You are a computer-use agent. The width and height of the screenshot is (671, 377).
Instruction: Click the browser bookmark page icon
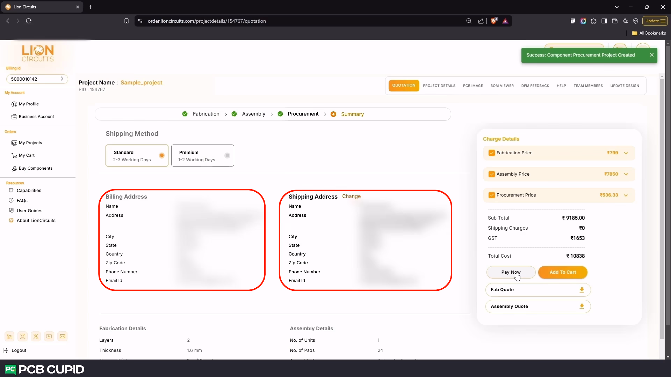point(127,21)
